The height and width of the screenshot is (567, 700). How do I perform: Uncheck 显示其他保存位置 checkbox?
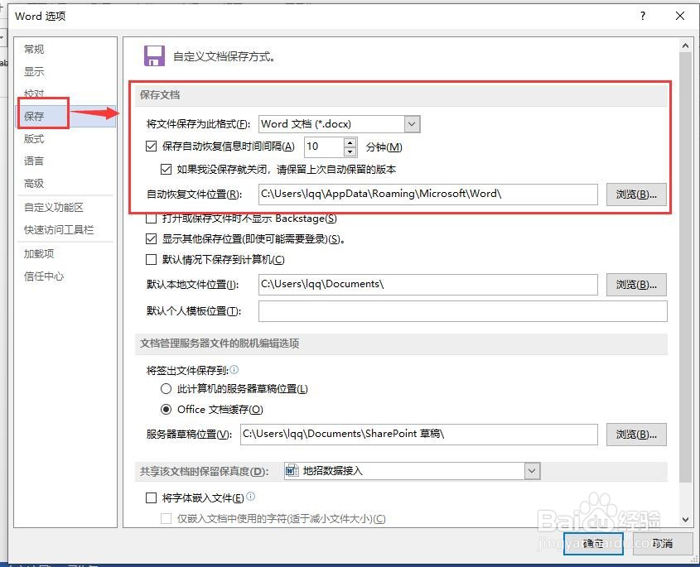[x=152, y=238]
